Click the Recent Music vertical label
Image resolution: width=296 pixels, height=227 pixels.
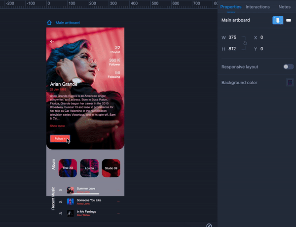tap(53, 198)
